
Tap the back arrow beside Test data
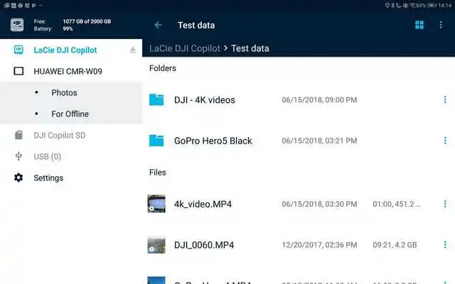[x=158, y=25]
